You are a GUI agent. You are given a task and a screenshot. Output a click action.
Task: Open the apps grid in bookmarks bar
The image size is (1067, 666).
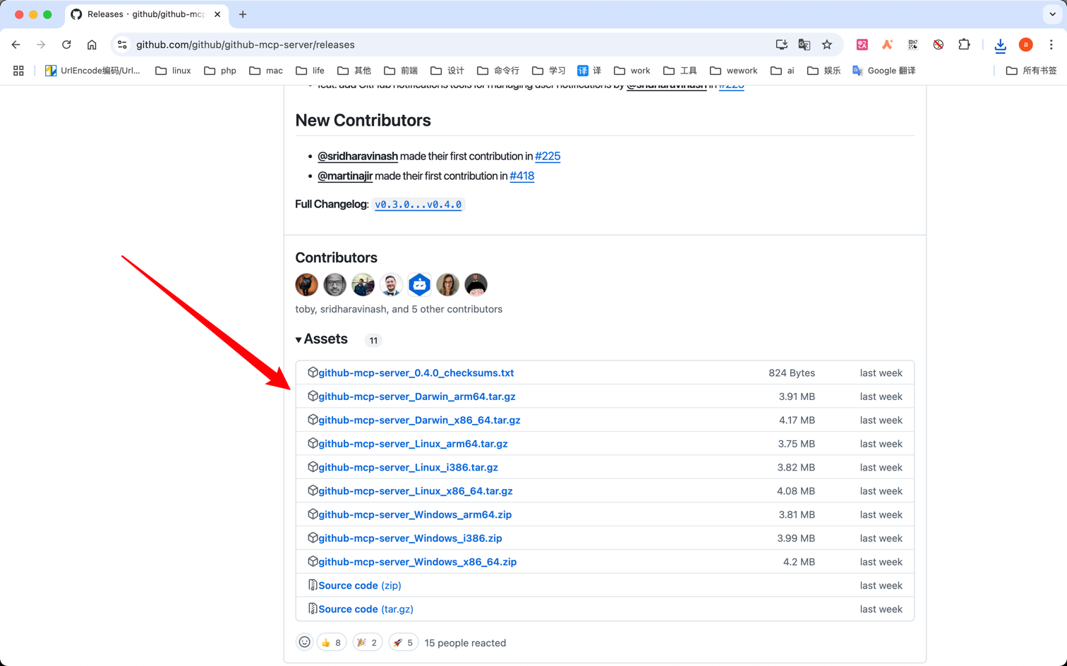(x=18, y=71)
